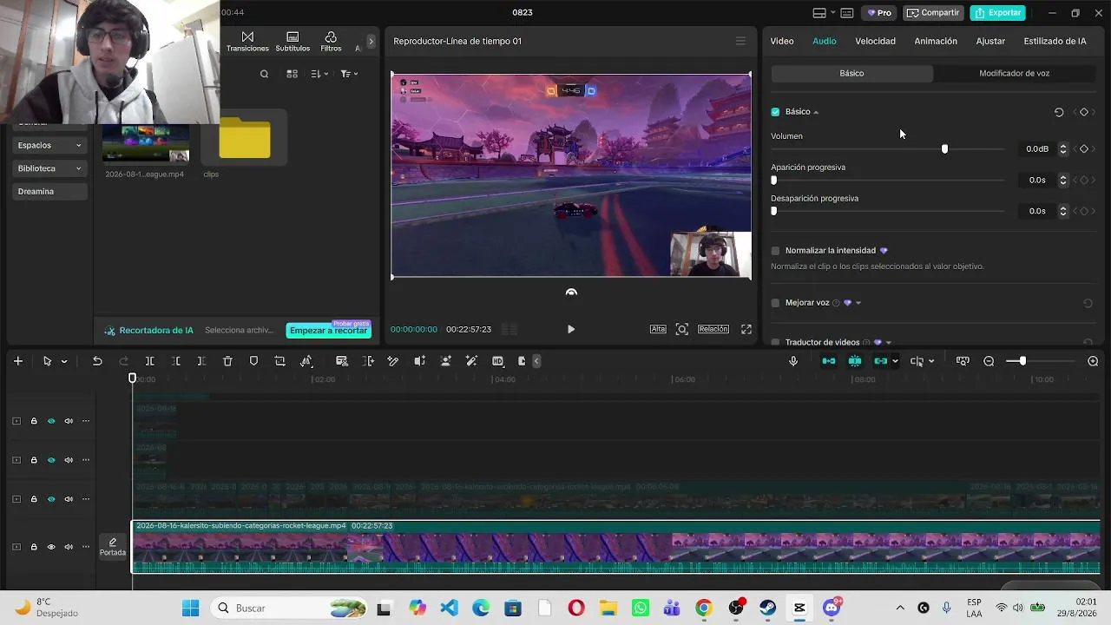Open the selection tool dropdown arrow

pyautogui.click(x=64, y=361)
